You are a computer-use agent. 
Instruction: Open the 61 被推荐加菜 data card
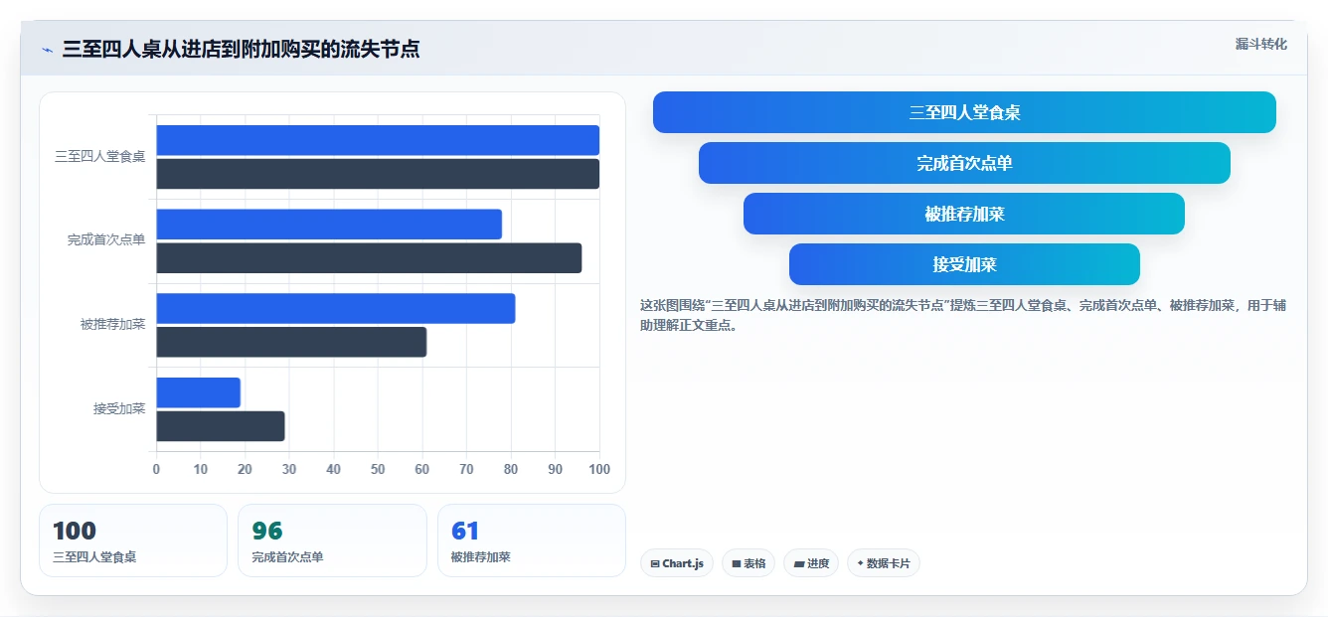[x=532, y=540]
